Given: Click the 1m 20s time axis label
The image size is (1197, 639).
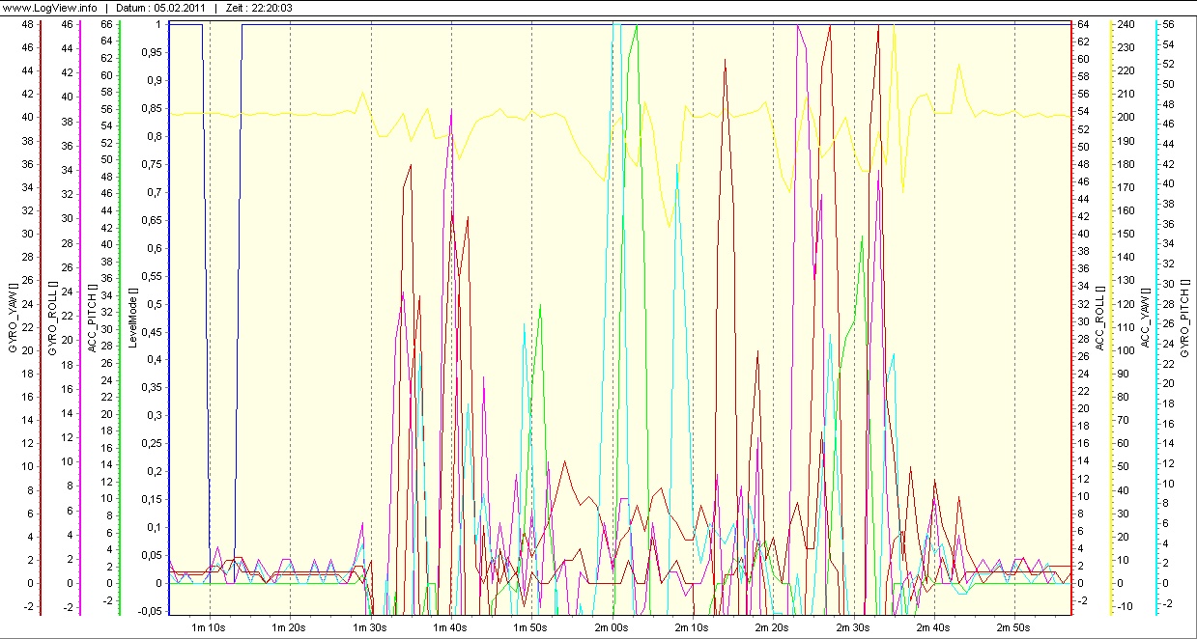Looking at the screenshot, I should coord(290,627).
